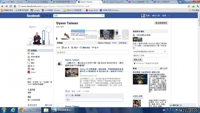
Task: Select the wall item in left sidebar
Action: (40, 51)
